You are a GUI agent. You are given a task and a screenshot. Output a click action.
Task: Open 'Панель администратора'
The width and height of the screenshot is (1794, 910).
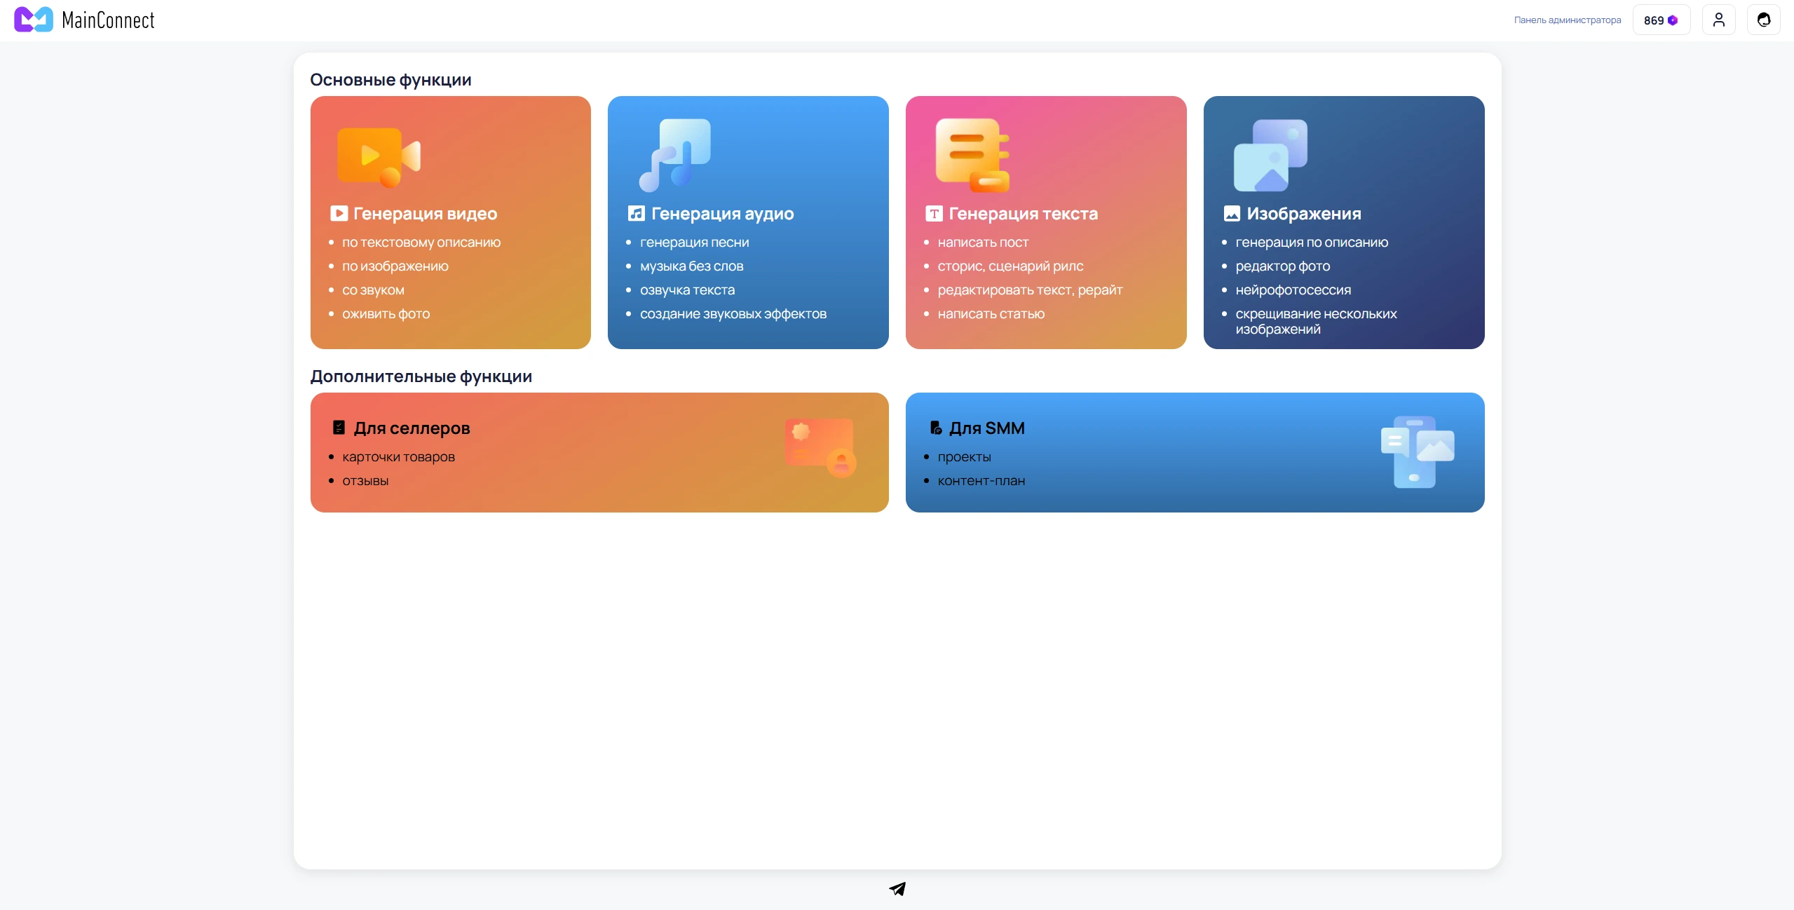tap(1566, 20)
